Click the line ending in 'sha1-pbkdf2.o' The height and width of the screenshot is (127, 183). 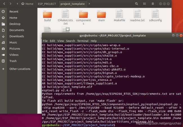pos(84,69)
